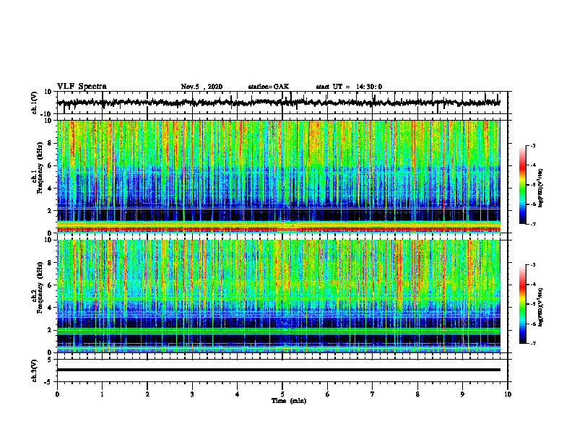Click time axis tick label "4"
Screen dimensions: 572x442
tap(238, 394)
